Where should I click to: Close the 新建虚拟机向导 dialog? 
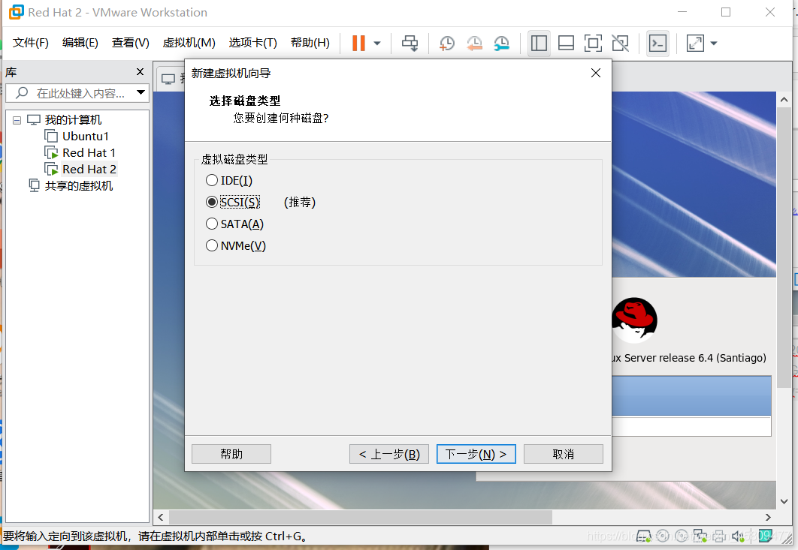(x=595, y=74)
